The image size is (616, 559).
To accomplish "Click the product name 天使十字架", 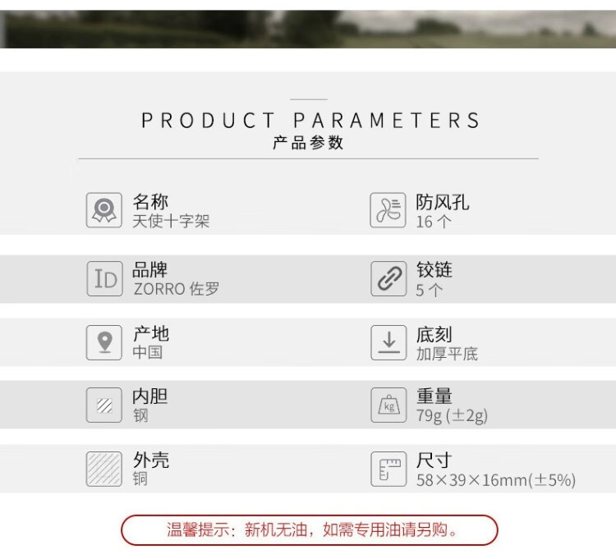I will pyautogui.click(x=171, y=222).
